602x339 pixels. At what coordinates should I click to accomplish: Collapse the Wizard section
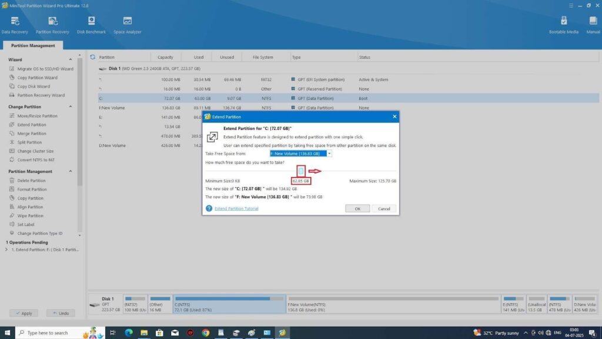[x=71, y=59]
